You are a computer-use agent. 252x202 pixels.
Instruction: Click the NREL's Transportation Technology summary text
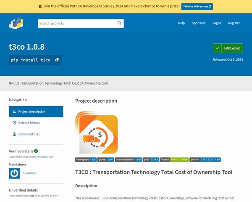pos(58,83)
